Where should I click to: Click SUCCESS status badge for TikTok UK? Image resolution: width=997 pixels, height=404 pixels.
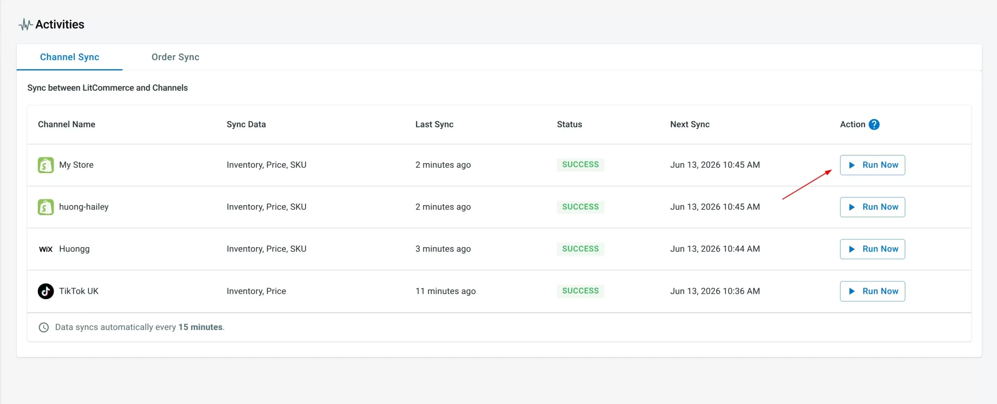(580, 291)
